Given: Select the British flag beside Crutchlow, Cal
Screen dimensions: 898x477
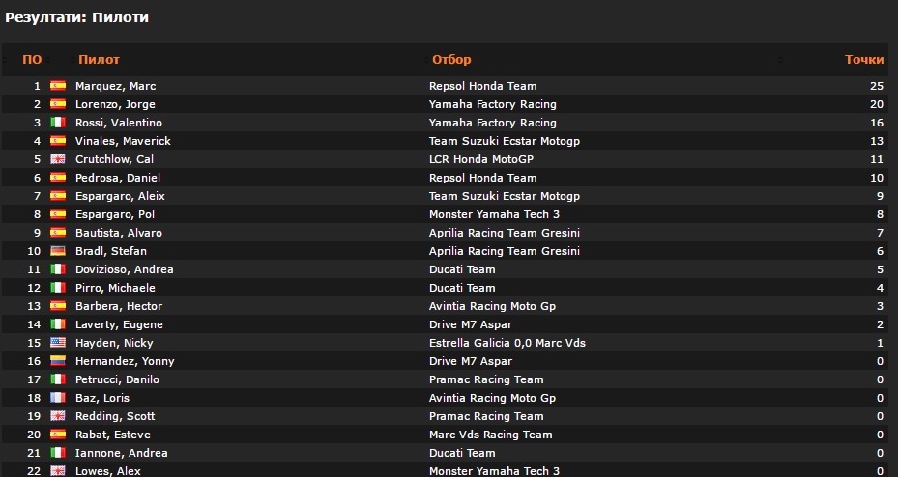Looking at the screenshot, I should (x=57, y=159).
